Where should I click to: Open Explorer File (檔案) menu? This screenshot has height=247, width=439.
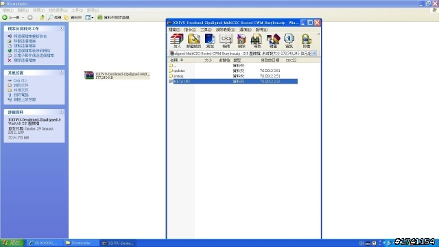click(8, 10)
